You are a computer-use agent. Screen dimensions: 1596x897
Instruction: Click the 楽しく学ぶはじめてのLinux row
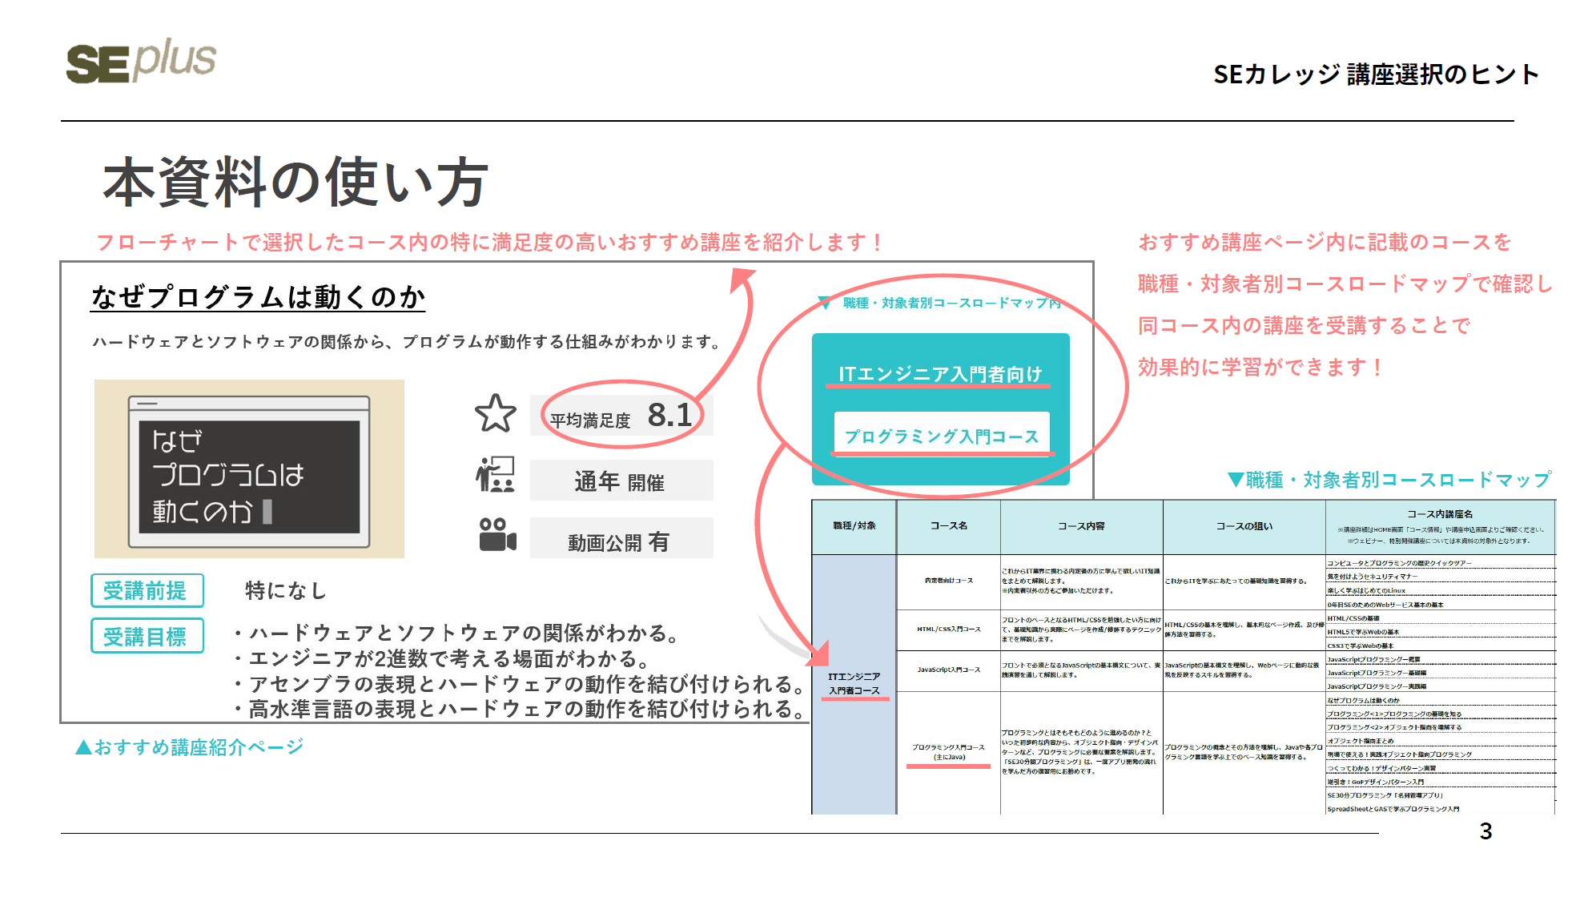tap(1441, 590)
